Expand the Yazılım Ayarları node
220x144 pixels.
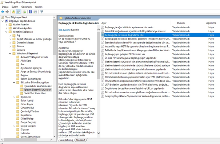pos(6,25)
